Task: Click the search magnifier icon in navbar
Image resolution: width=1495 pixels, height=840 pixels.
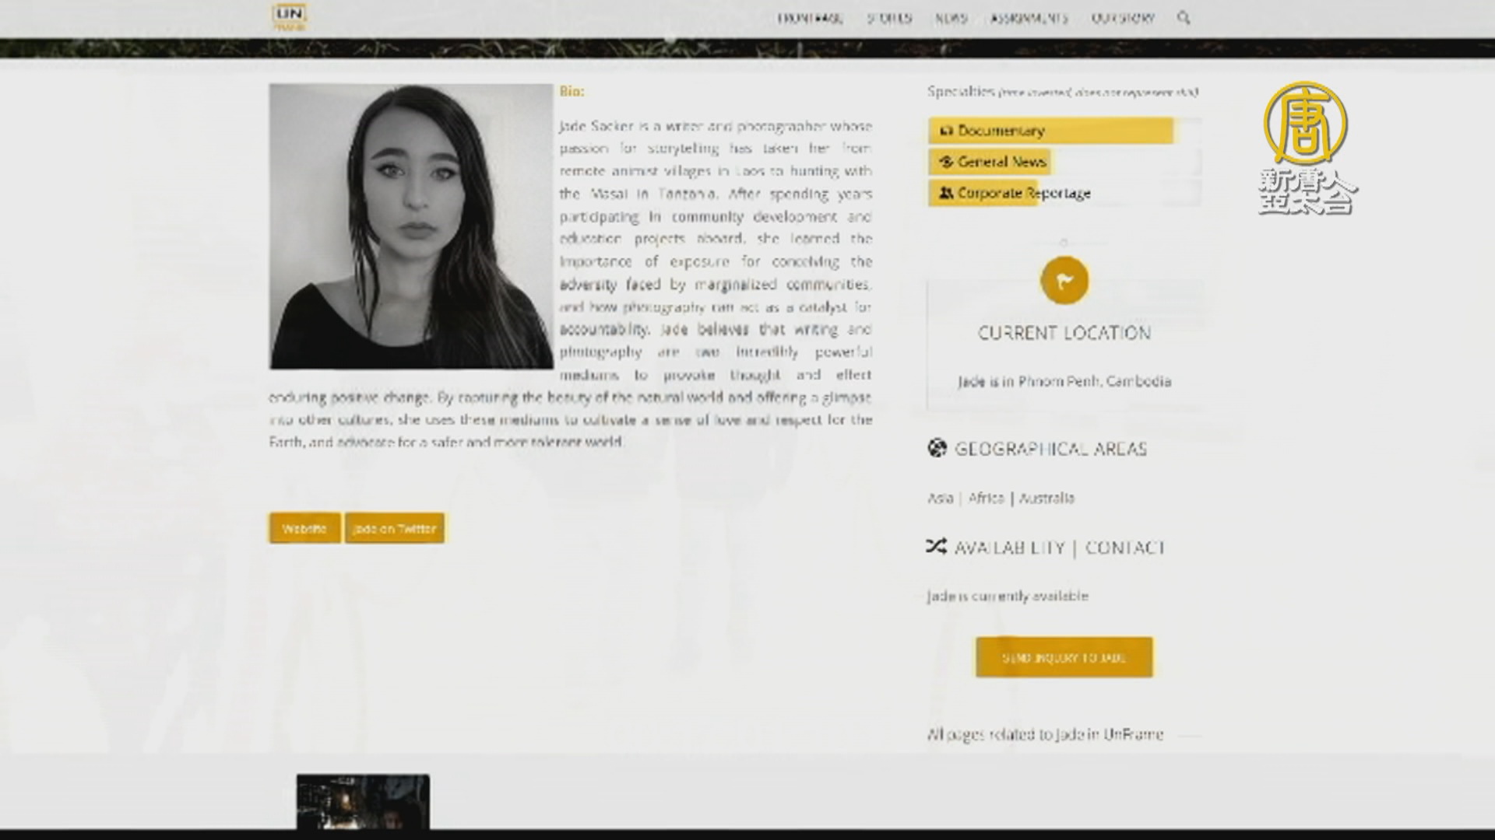Action: pos(1184,17)
